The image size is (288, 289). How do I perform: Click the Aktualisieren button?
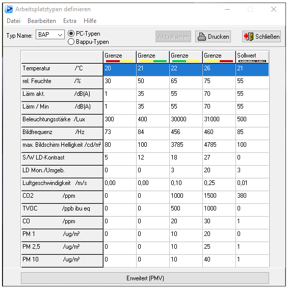[x=173, y=37]
